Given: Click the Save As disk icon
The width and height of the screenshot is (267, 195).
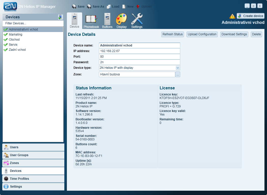Looking at the screenshot, I should 89,6.
